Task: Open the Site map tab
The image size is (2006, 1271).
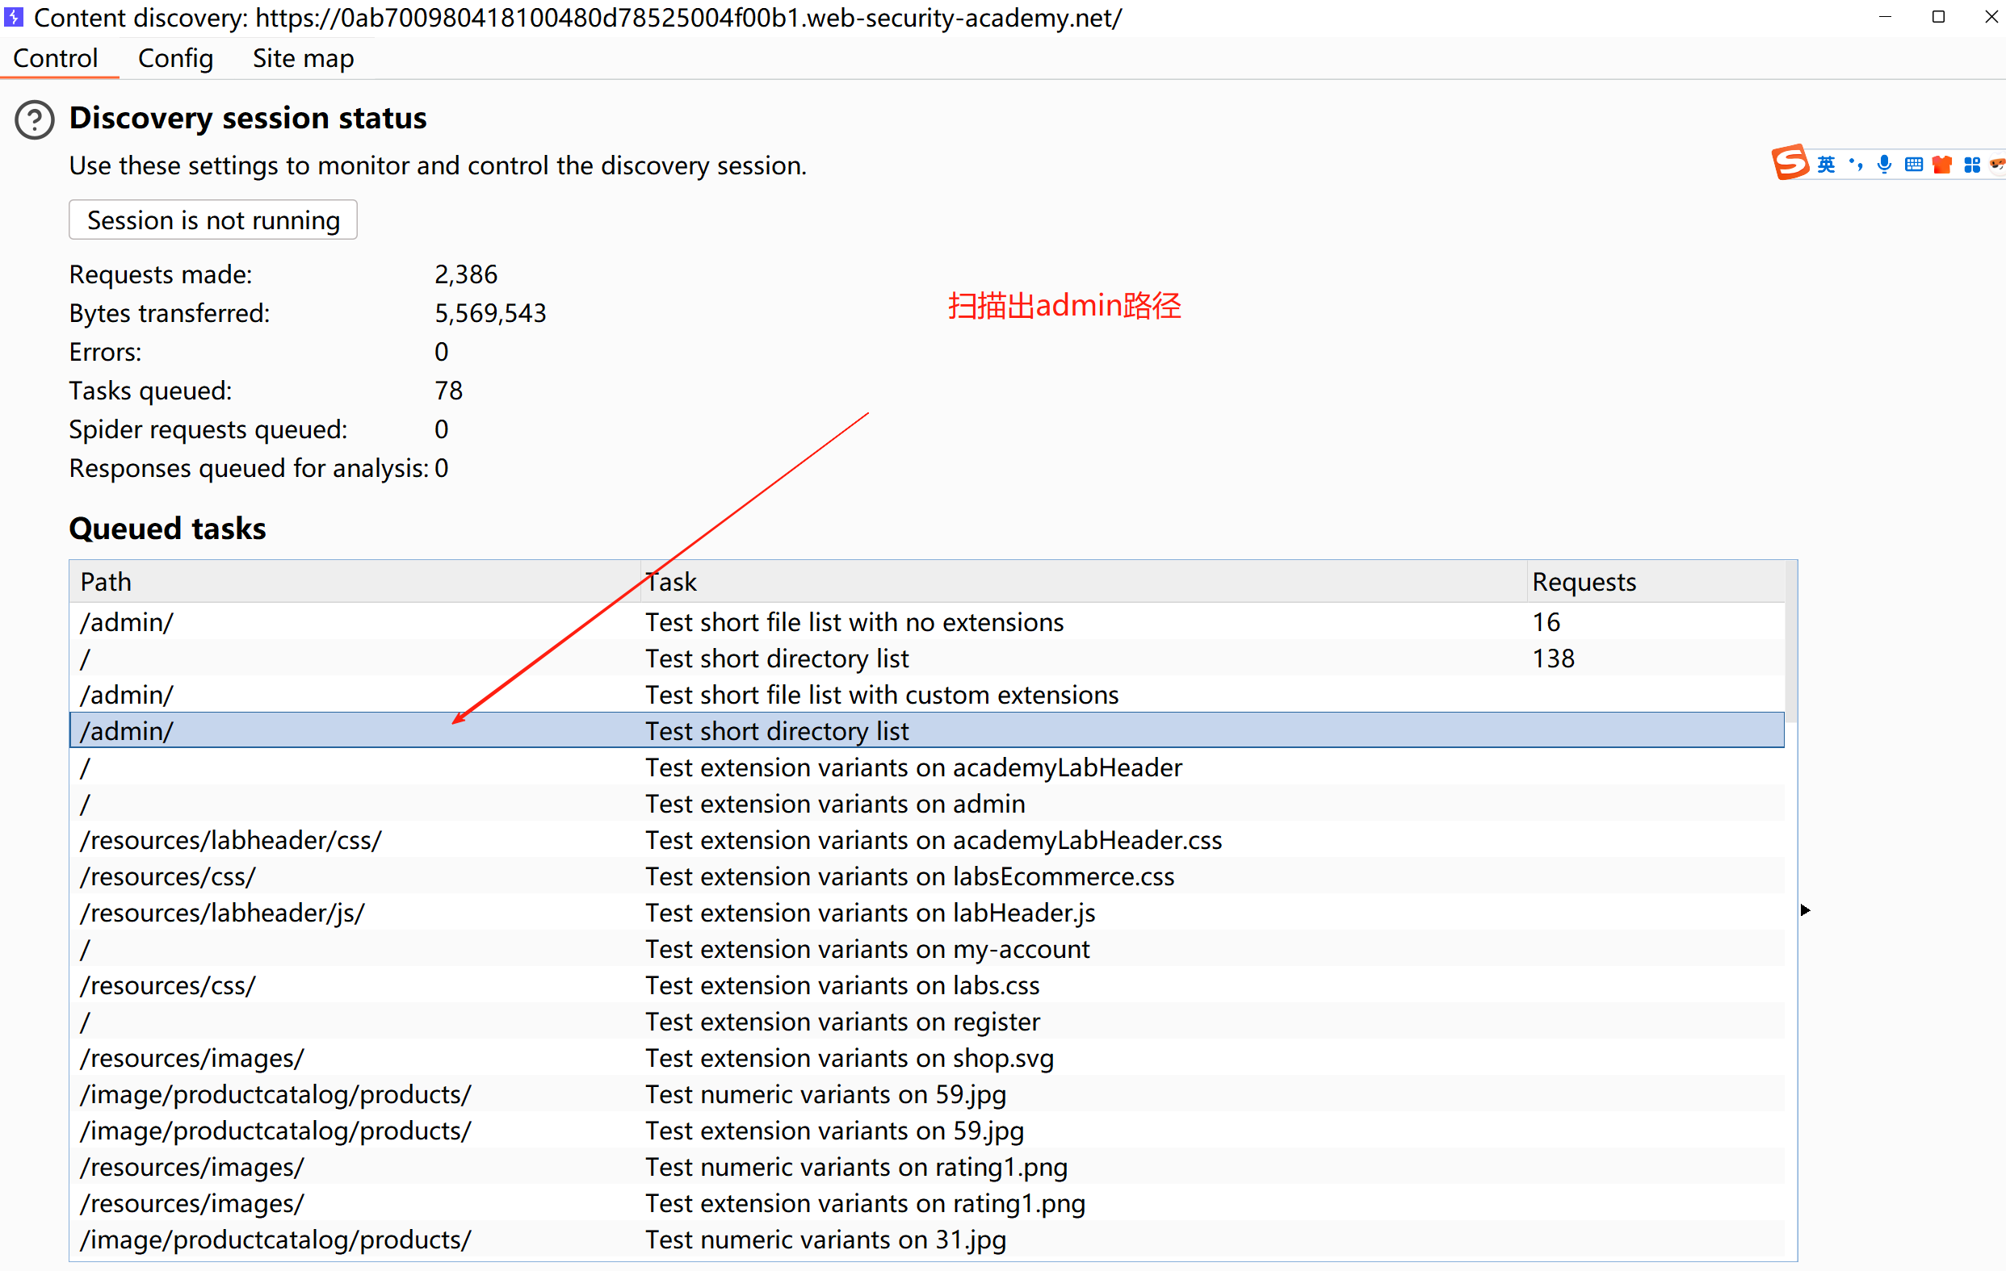Action: coord(303,58)
